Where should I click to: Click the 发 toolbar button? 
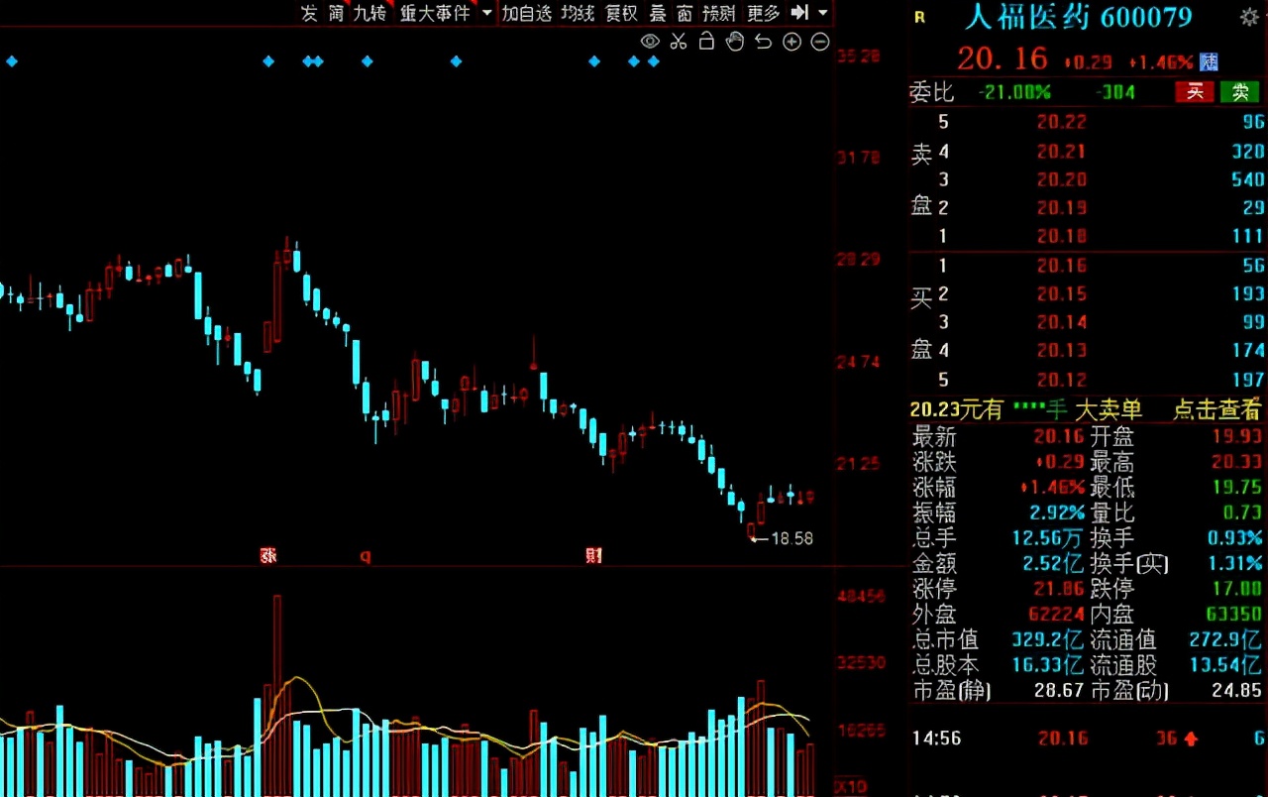pyautogui.click(x=309, y=13)
